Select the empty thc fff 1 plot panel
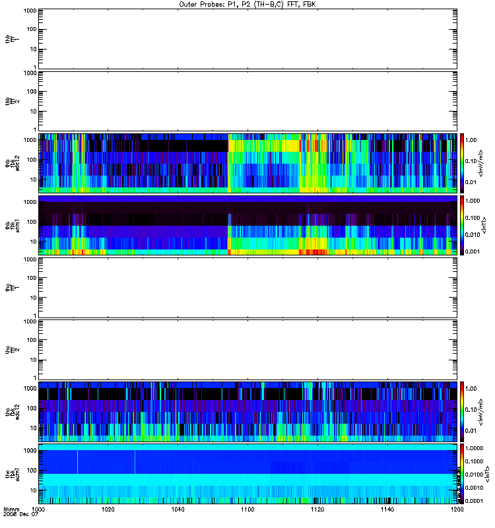 (x=247, y=288)
